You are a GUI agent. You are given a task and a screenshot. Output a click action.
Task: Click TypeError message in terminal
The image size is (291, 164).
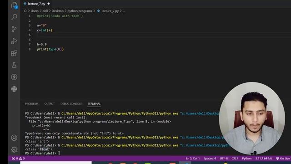pos(74,133)
